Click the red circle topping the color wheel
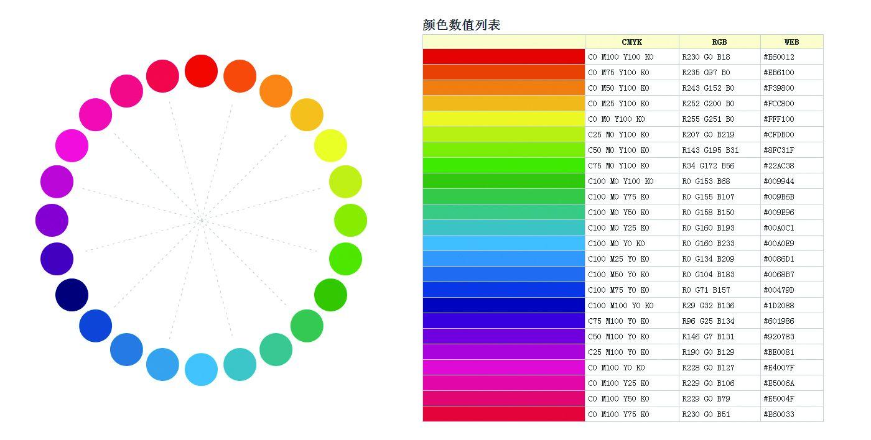Viewport: 871px width, 440px height. click(x=201, y=71)
